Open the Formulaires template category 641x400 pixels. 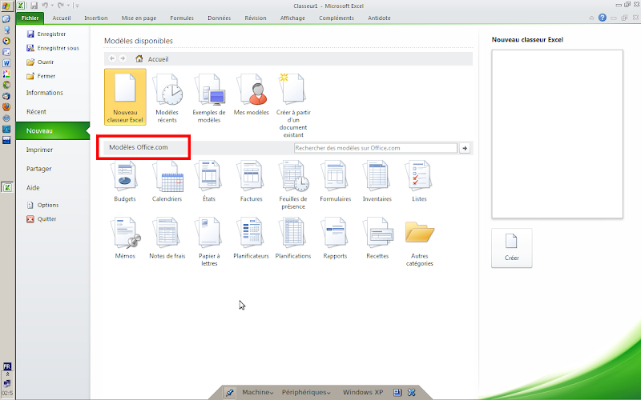[x=335, y=182]
